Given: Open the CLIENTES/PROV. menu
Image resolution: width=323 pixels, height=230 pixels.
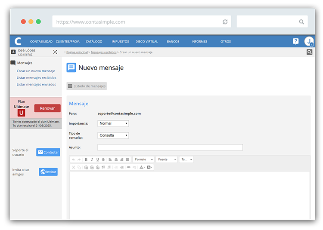Looking at the screenshot, I should (x=68, y=42).
